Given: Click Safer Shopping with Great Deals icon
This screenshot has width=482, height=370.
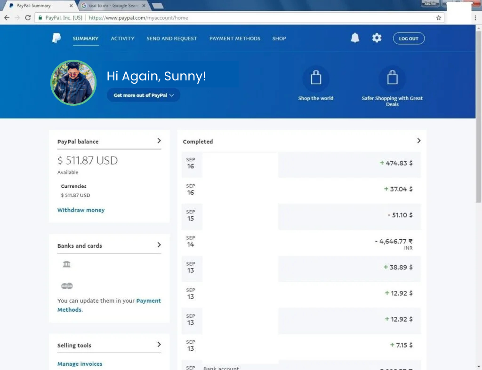Looking at the screenshot, I should click(392, 79).
